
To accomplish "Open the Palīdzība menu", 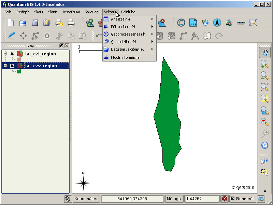I will 128,12.
